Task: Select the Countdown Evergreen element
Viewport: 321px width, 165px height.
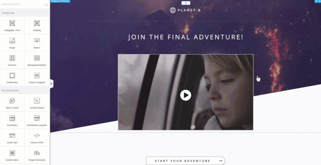Action: [x=37, y=120]
